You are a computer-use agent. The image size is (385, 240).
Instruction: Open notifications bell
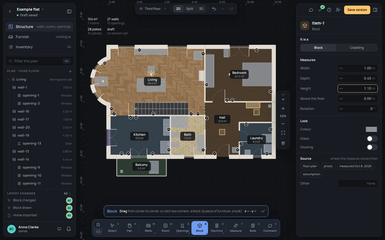(x=69, y=229)
